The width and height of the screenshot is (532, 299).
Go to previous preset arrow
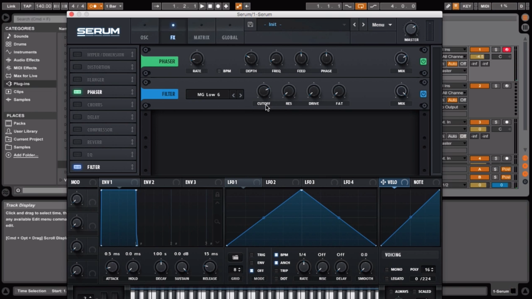tap(354, 24)
